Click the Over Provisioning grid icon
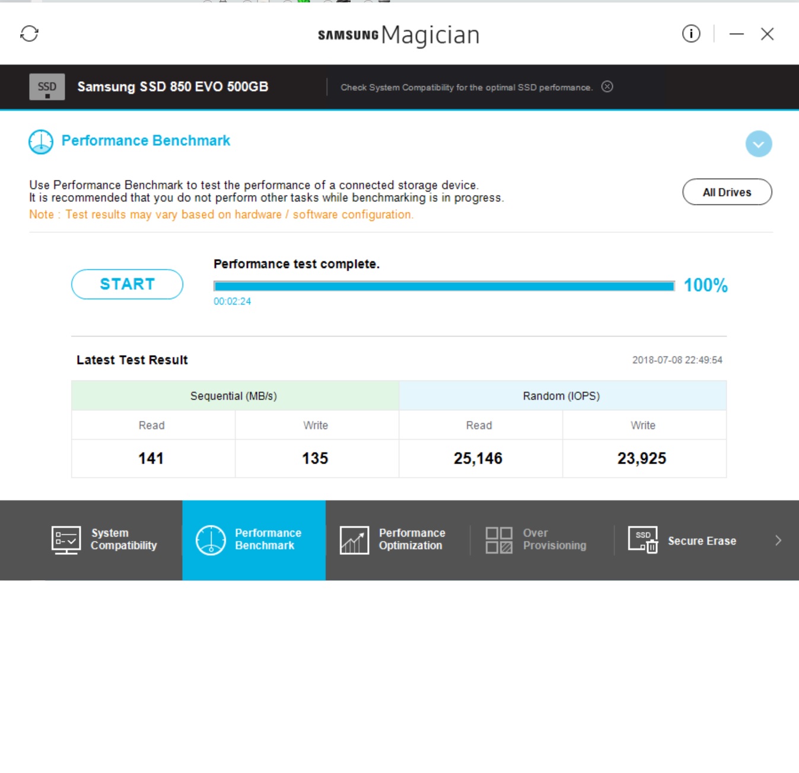 [x=499, y=540]
